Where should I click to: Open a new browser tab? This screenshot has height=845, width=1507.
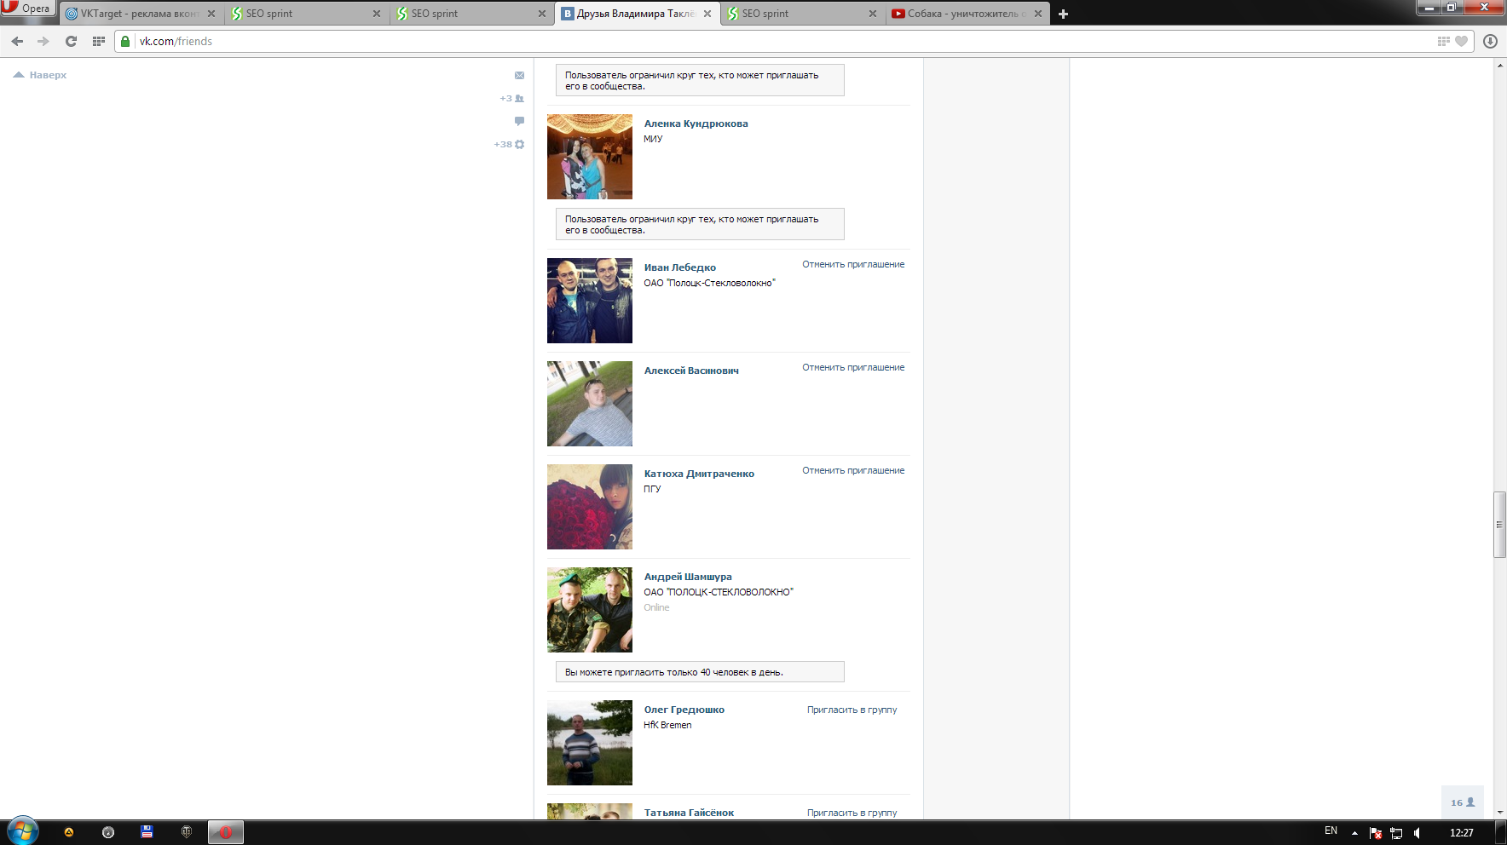pos(1063,14)
